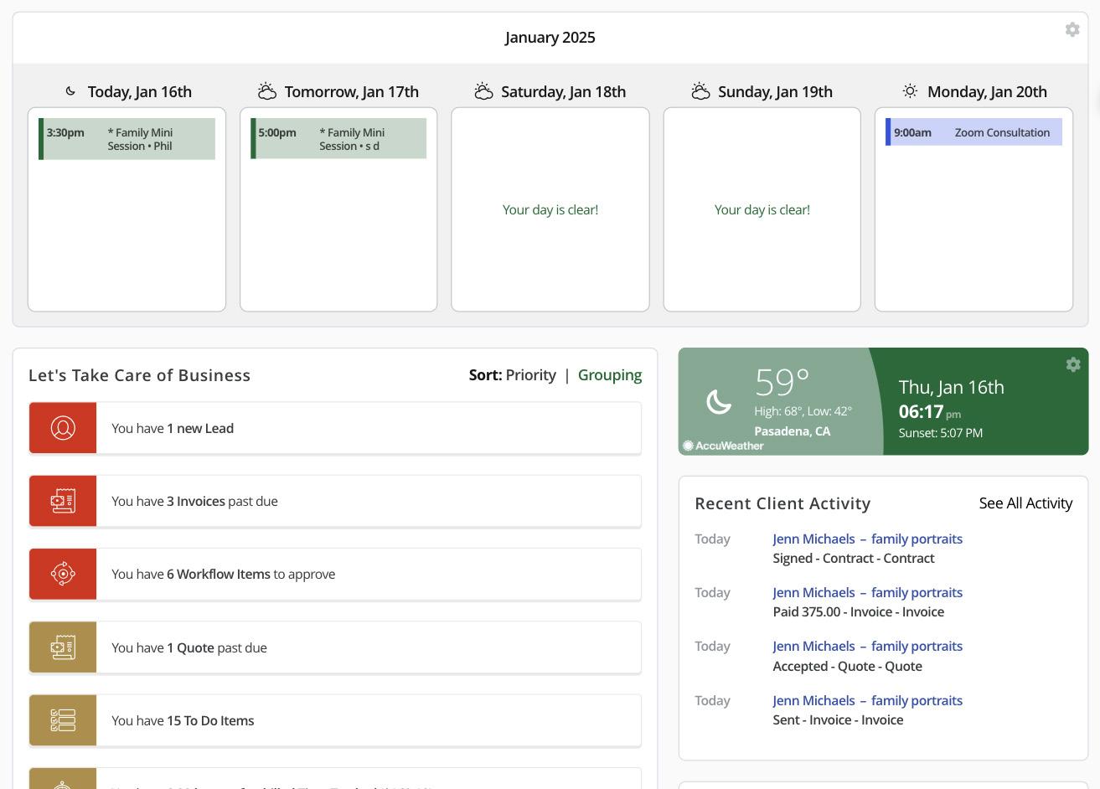Click the Quote past due icon
The height and width of the screenshot is (789, 1100).
point(63,647)
